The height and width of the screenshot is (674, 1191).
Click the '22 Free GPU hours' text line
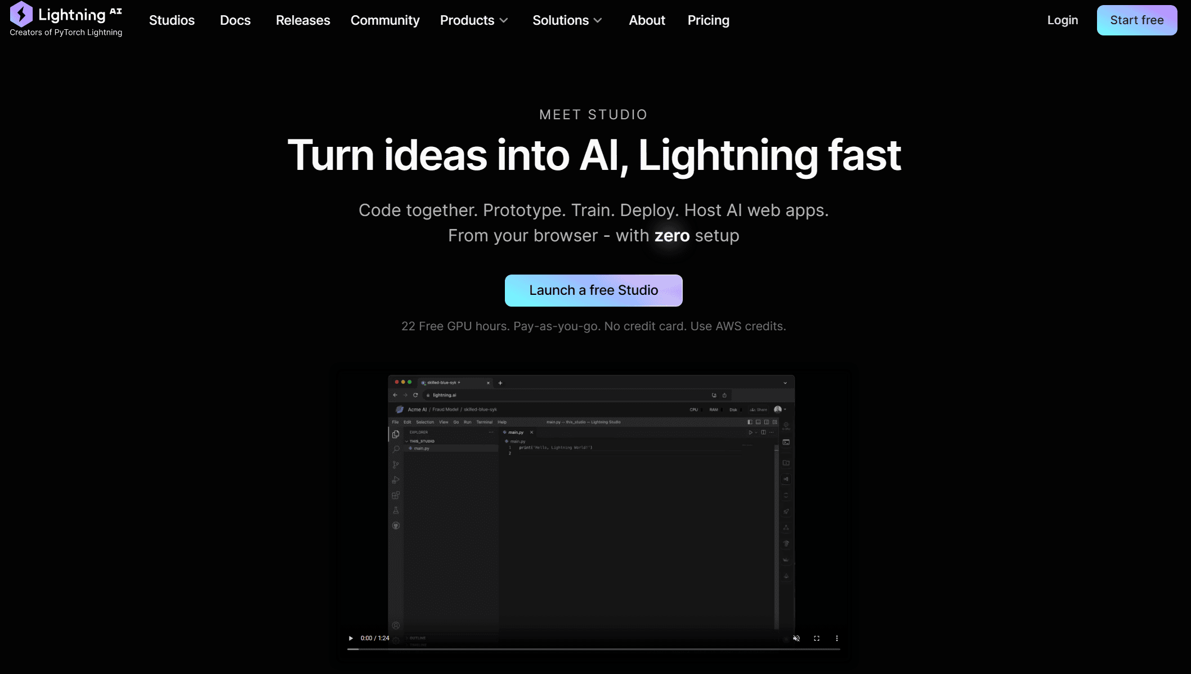tap(594, 326)
